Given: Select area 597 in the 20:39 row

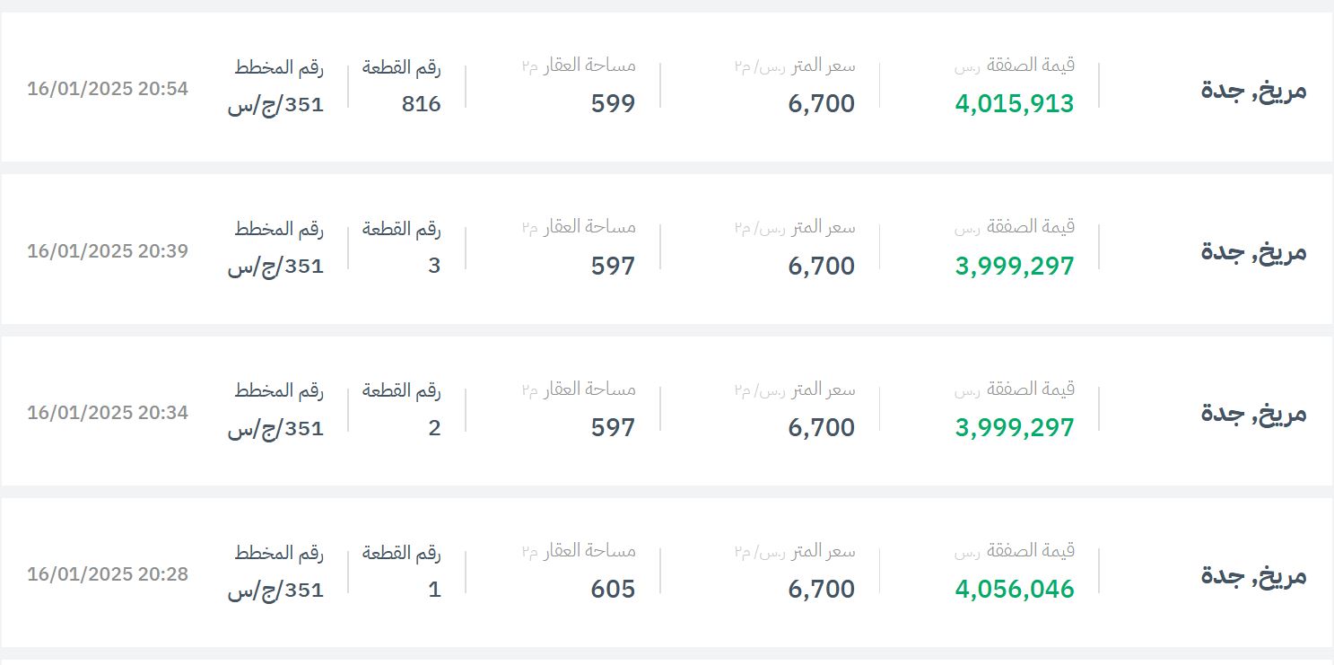Looking at the screenshot, I should 613,267.
